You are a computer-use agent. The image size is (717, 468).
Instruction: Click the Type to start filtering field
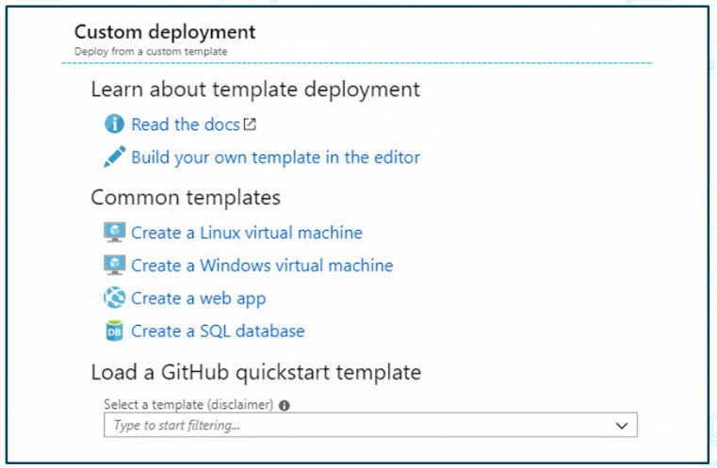point(370,425)
